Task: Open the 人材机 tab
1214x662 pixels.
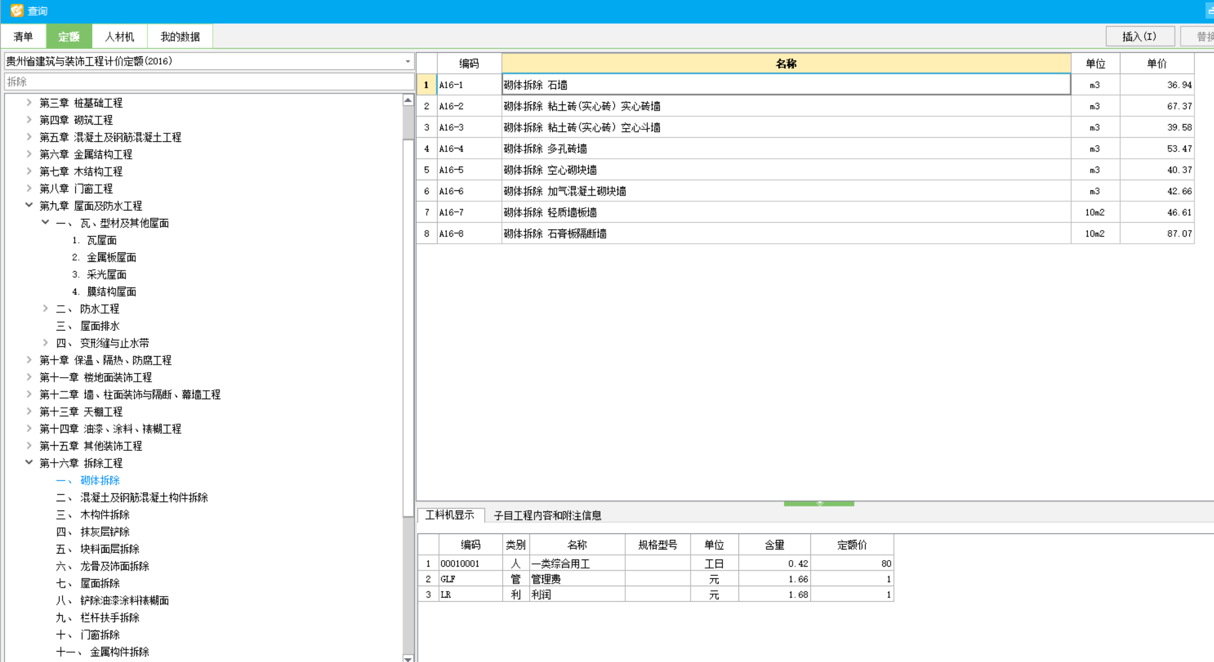Action: pyautogui.click(x=120, y=37)
